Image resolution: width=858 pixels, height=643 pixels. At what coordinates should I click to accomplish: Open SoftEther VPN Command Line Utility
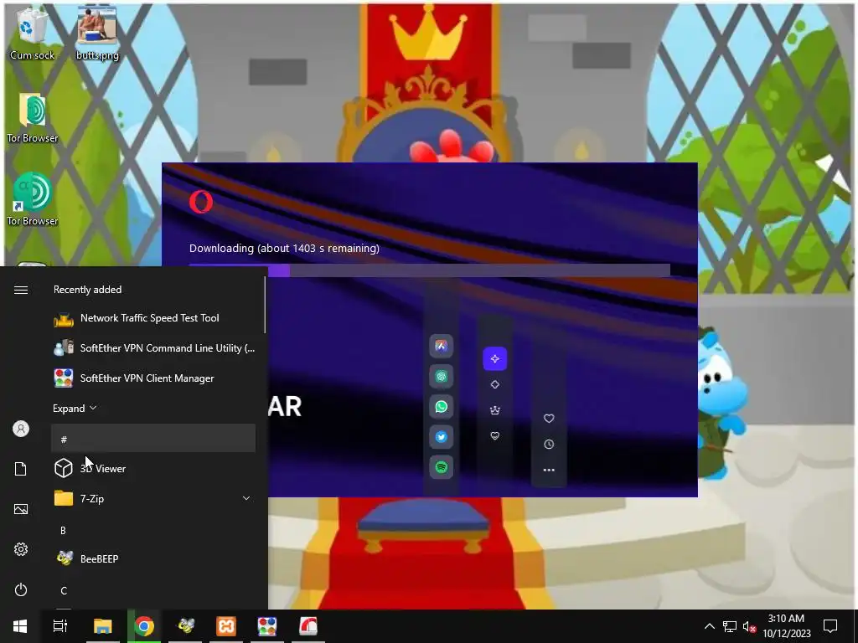(153, 348)
